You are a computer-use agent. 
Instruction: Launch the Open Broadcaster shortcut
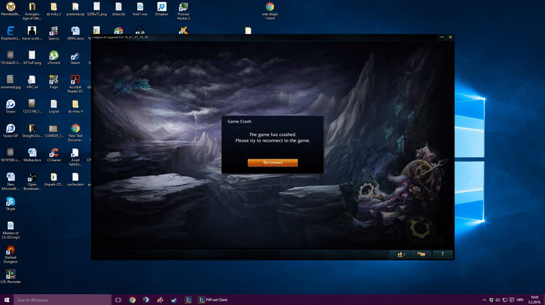pyautogui.click(x=32, y=181)
